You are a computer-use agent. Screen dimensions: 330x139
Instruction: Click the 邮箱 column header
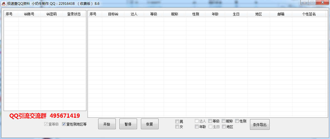click(281, 14)
